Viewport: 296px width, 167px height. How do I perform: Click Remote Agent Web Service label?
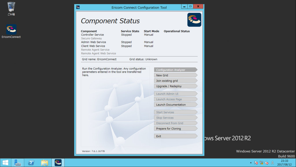pos(99,53)
